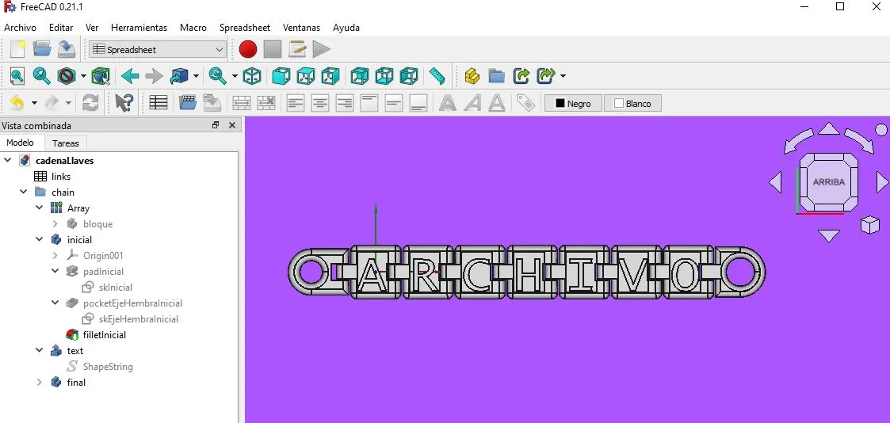Select the Modelo tab
The image size is (890, 423).
pos(20,143)
